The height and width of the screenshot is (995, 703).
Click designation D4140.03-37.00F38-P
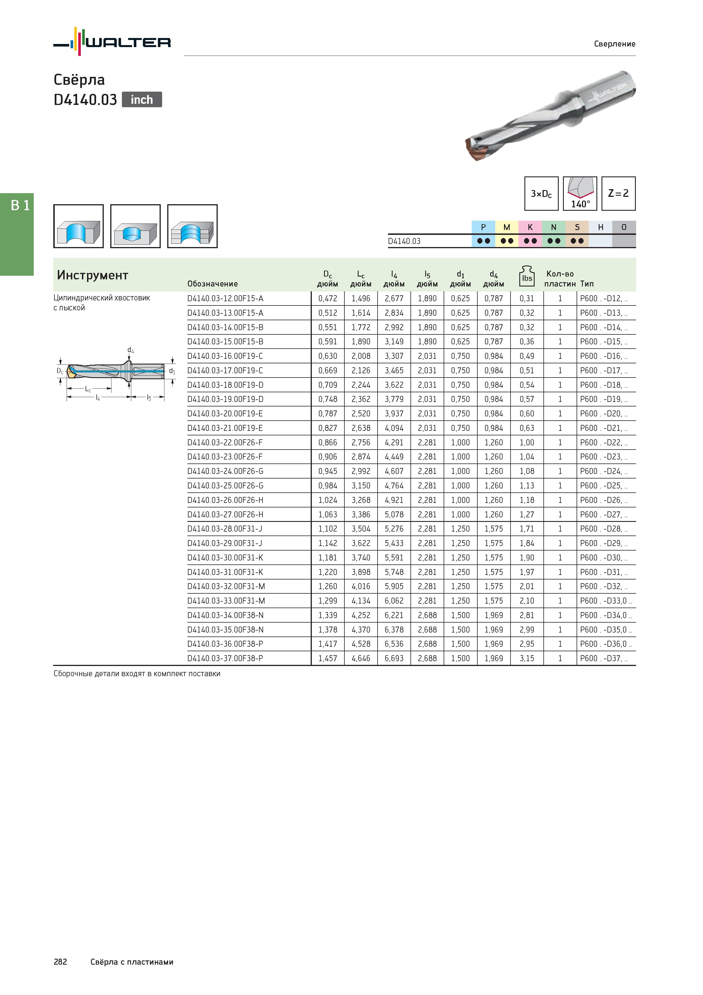[x=225, y=658]
